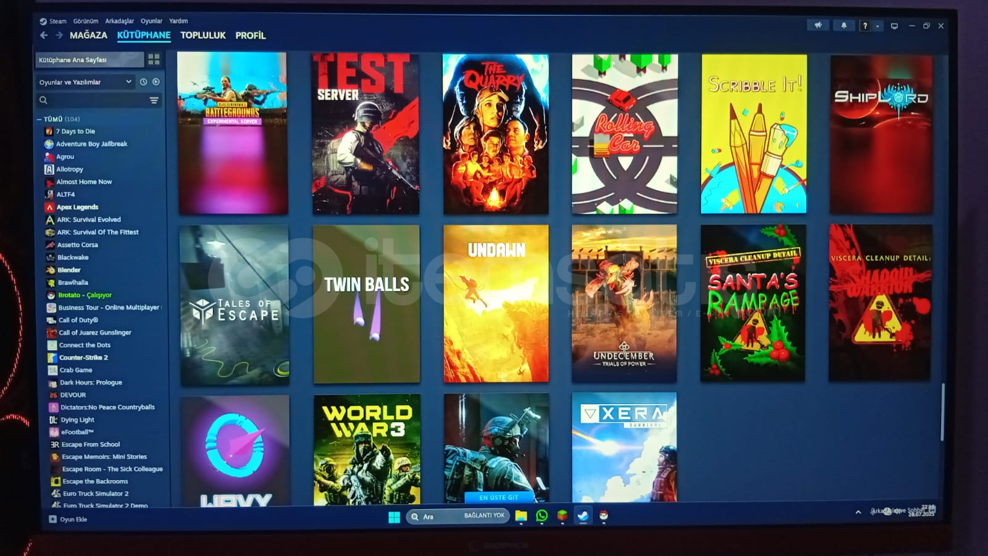Enter Big Picture mode icon
Image resolution: width=988 pixels, height=556 pixels.
click(x=894, y=26)
